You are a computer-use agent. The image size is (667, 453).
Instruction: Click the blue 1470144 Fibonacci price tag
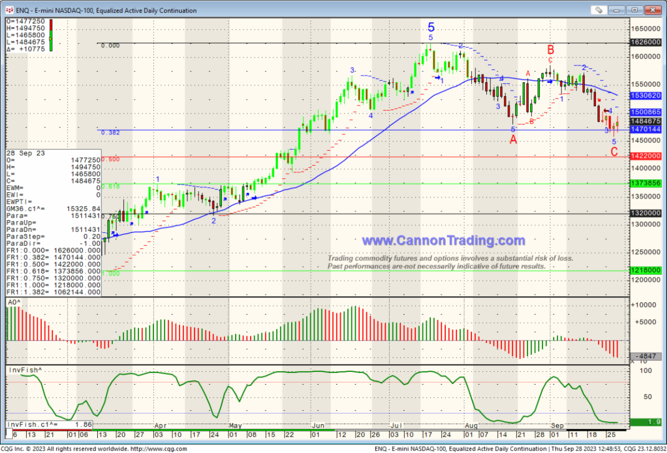click(x=646, y=130)
